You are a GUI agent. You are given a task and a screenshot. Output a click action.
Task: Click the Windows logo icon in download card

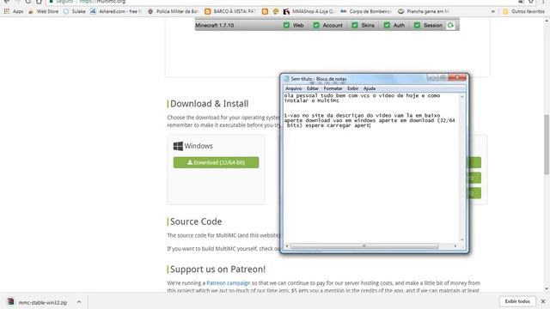click(178, 146)
